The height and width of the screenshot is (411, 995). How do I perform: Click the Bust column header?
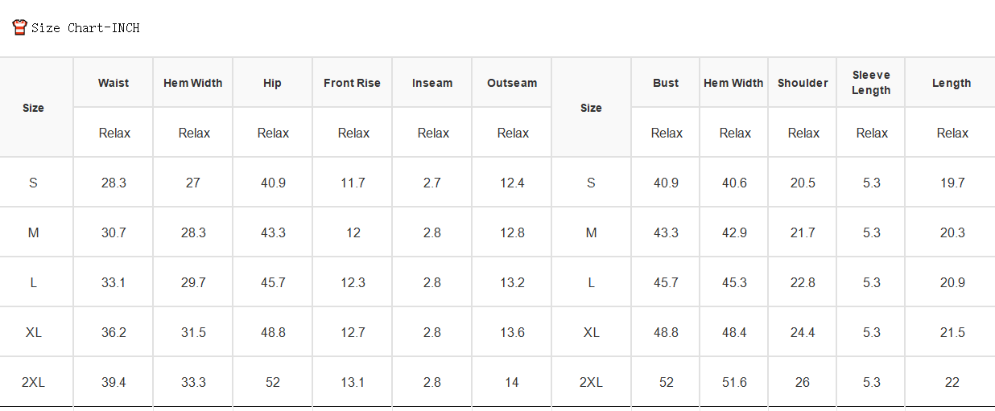click(x=666, y=83)
